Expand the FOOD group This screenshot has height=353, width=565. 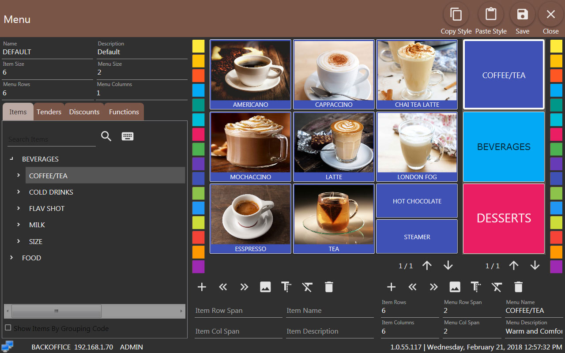[11, 258]
